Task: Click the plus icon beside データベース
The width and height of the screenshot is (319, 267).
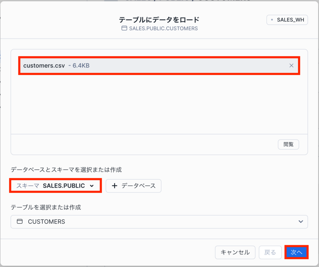Action: pos(114,186)
